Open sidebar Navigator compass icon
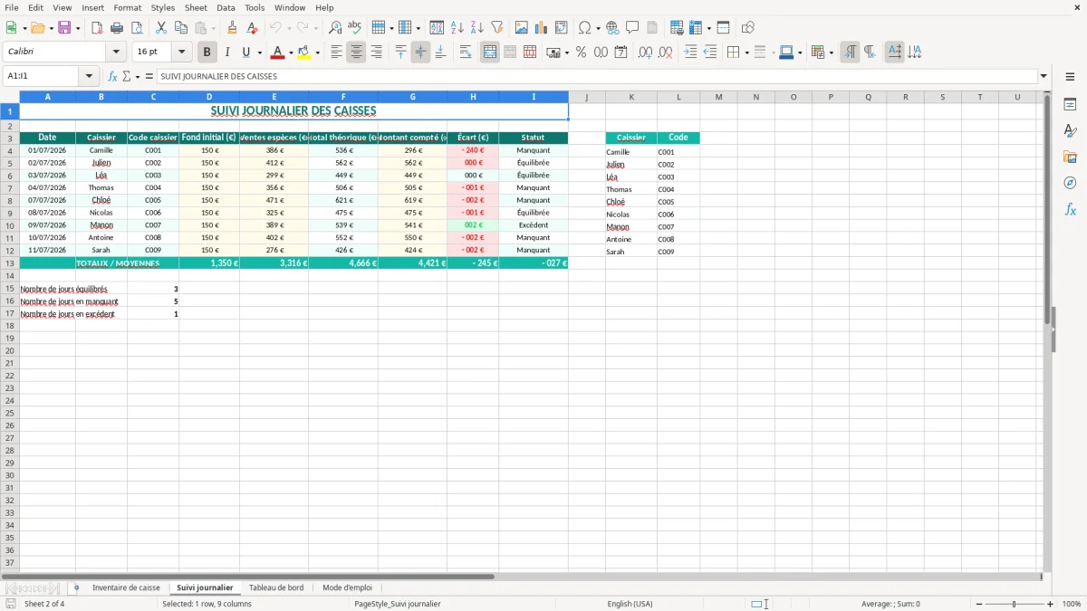 1070,183
